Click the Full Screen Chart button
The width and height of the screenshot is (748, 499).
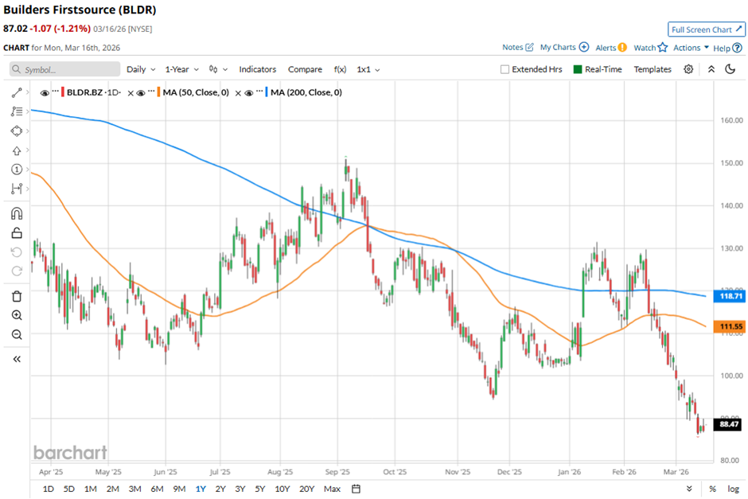pos(706,29)
